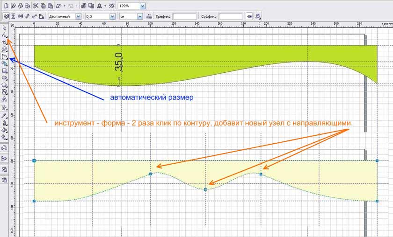Screen dimensions: 393x237
Task: Select the Zoom magnifier tool
Action: tap(4, 49)
